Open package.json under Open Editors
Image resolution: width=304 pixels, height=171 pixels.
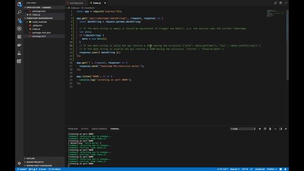point(44,11)
